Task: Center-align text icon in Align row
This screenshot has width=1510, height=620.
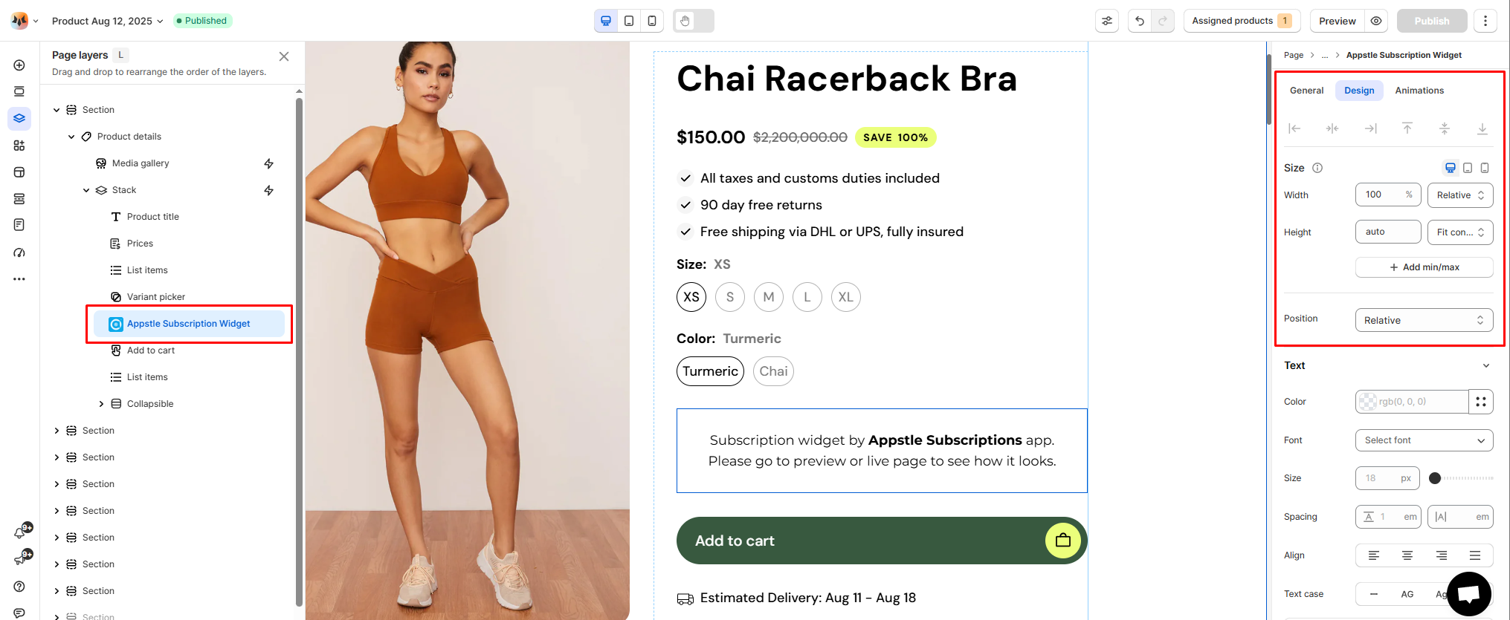Action: click(x=1407, y=555)
